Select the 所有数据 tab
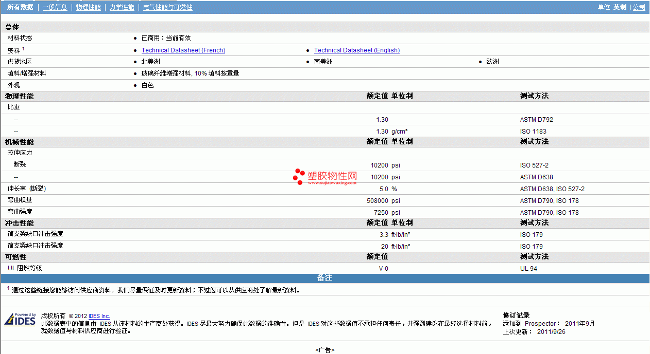The width and height of the screenshot is (650, 354). (21, 7)
